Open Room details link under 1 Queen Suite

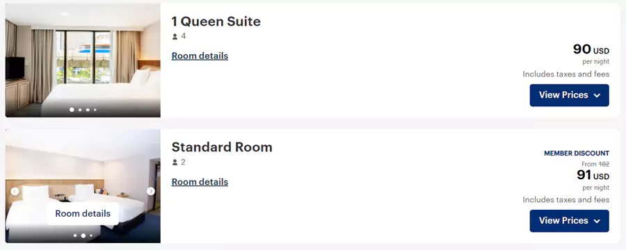point(200,56)
